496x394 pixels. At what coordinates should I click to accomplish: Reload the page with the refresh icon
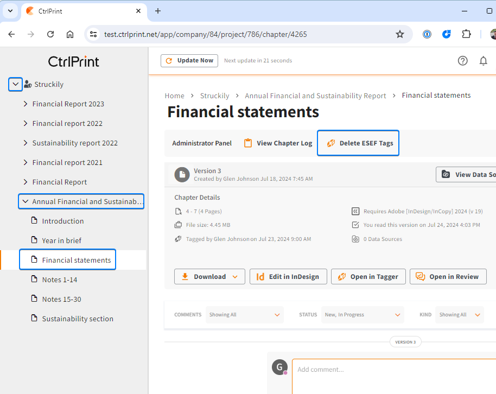(x=50, y=34)
